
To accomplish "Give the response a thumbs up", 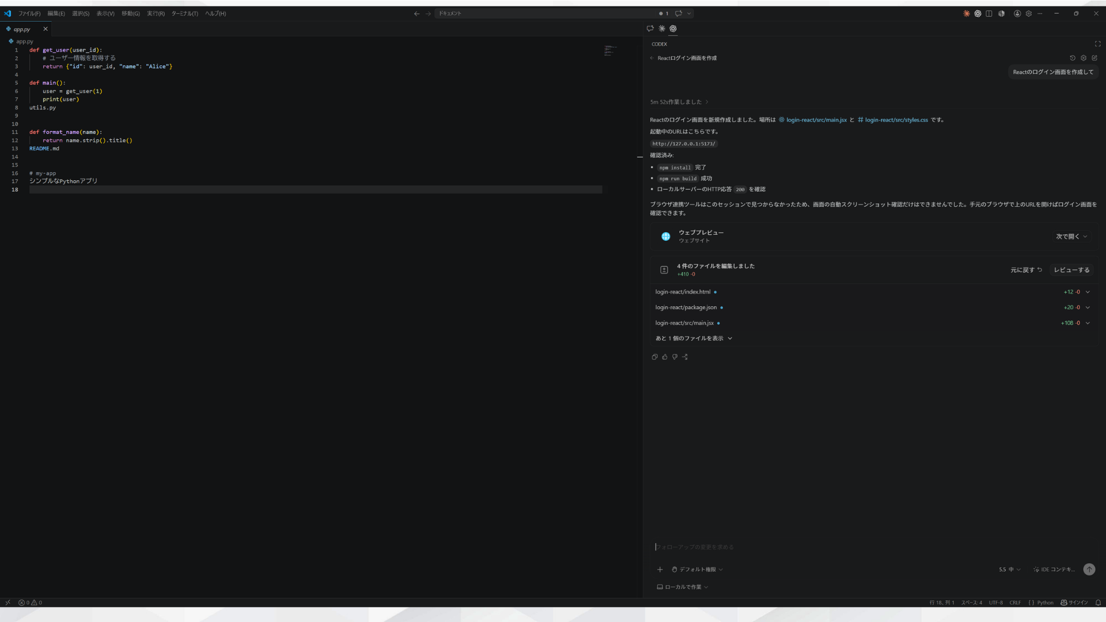I will click(665, 357).
